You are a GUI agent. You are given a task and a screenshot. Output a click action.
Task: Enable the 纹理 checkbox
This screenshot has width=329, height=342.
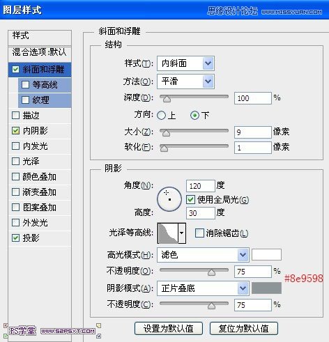pyautogui.click(x=25, y=100)
